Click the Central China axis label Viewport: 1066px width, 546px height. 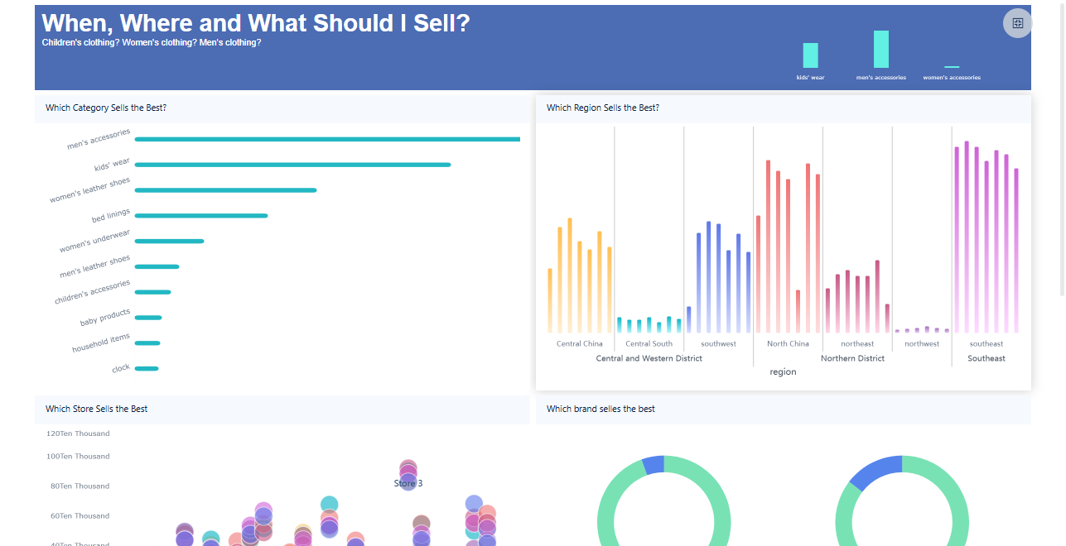[580, 344]
